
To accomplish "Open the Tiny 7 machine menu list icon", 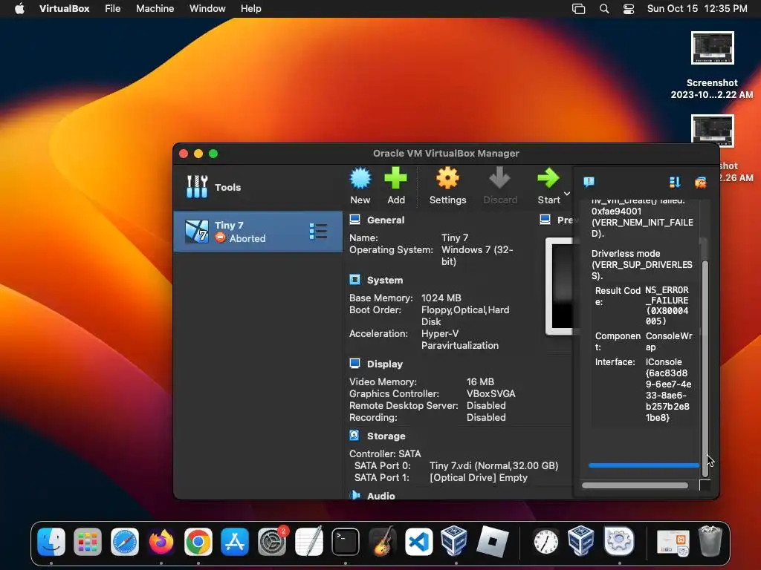I will [x=318, y=232].
